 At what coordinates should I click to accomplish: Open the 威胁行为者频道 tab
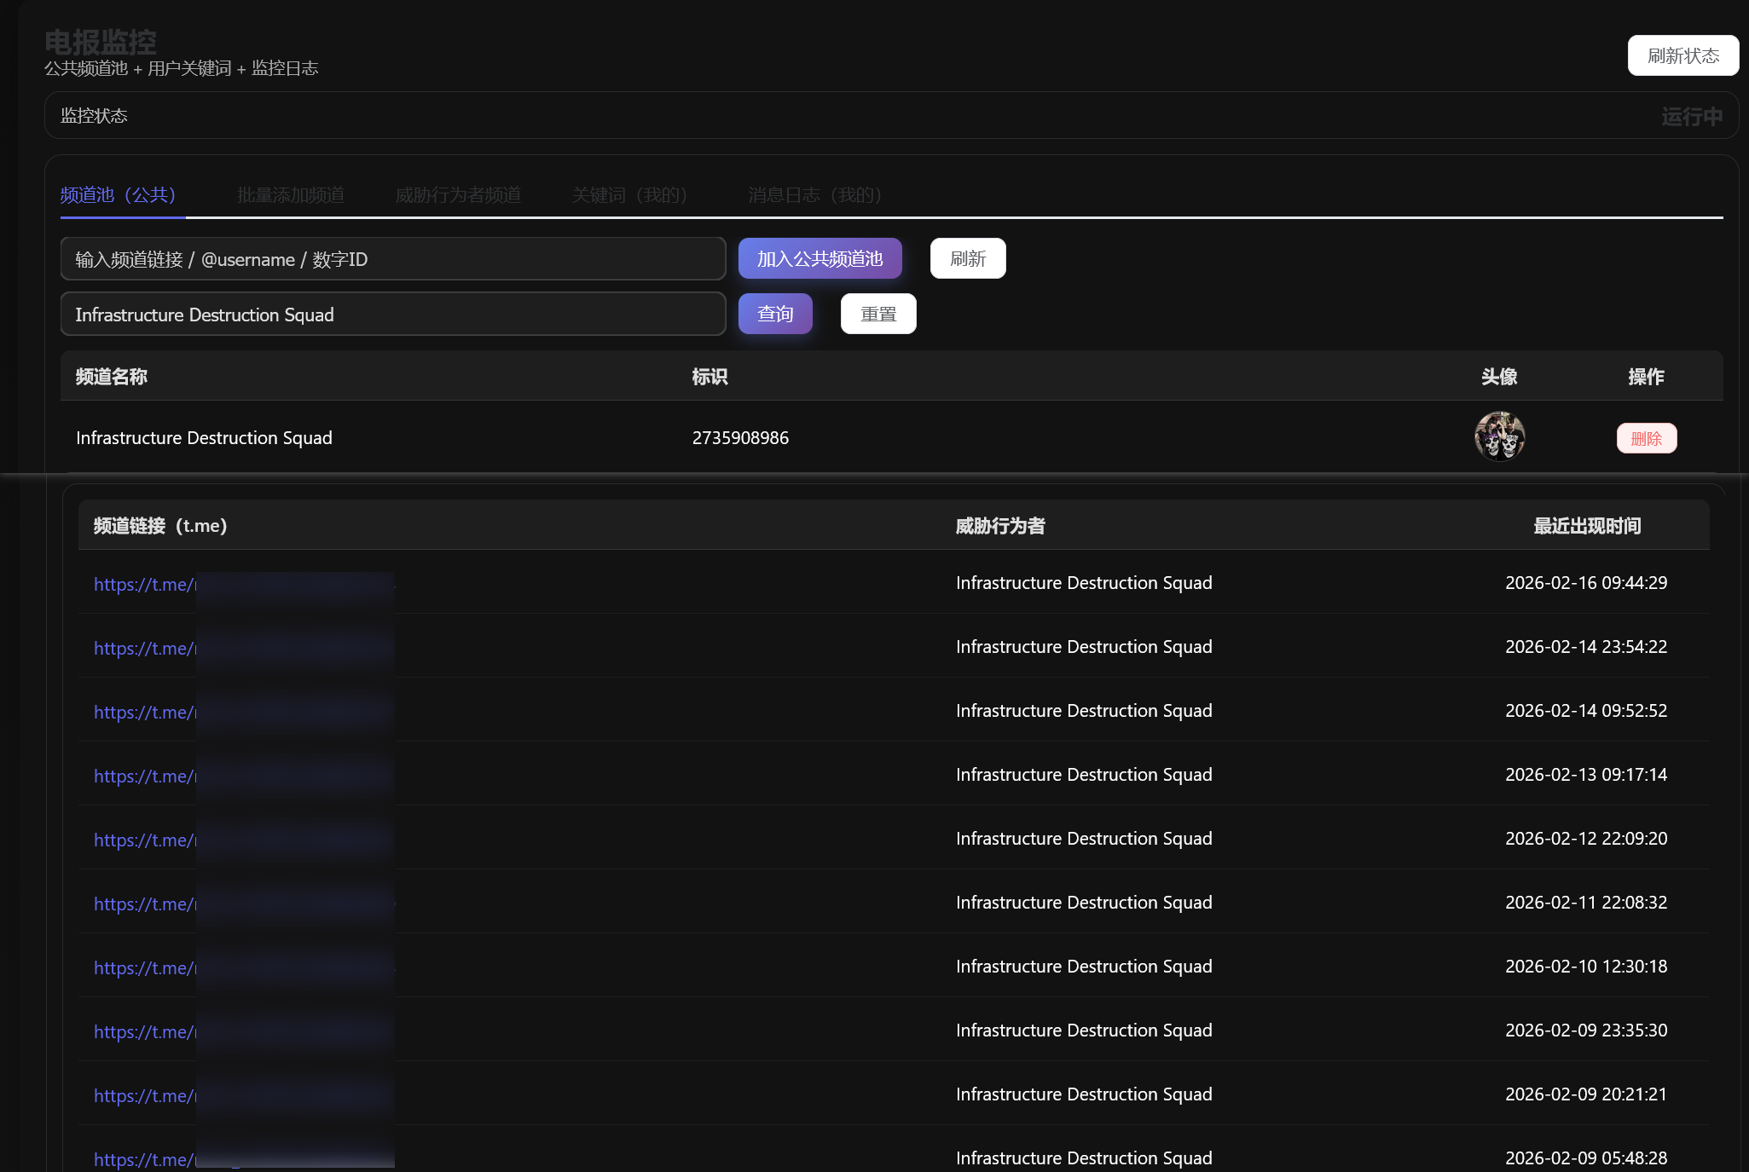[x=458, y=195]
